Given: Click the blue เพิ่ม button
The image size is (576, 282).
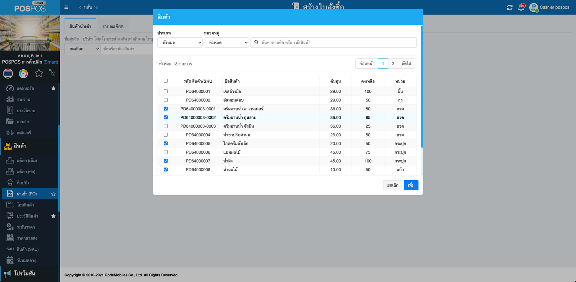Looking at the screenshot, I should [x=411, y=185].
